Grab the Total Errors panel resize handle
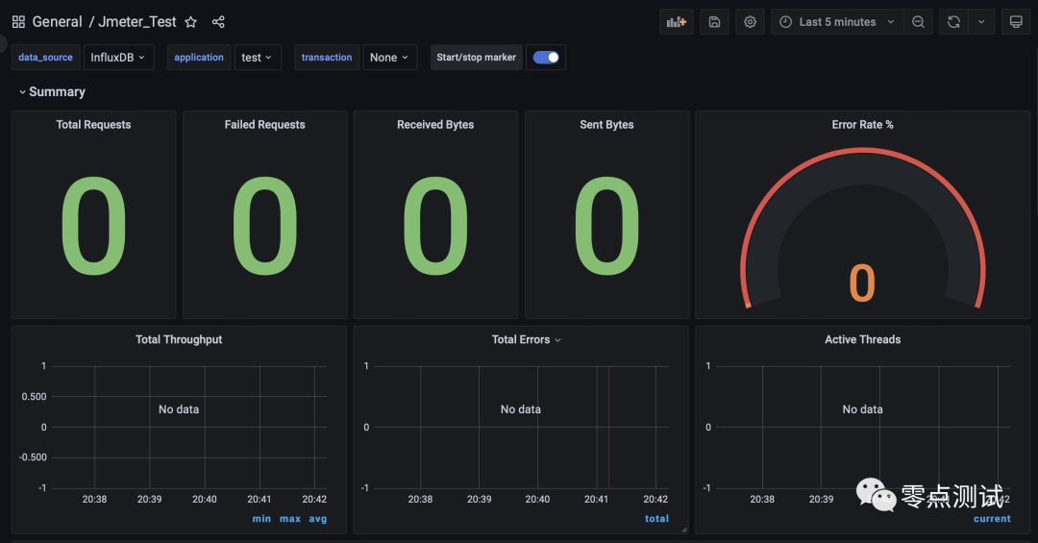The width and height of the screenshot is (1038, 543). [684, 530]
